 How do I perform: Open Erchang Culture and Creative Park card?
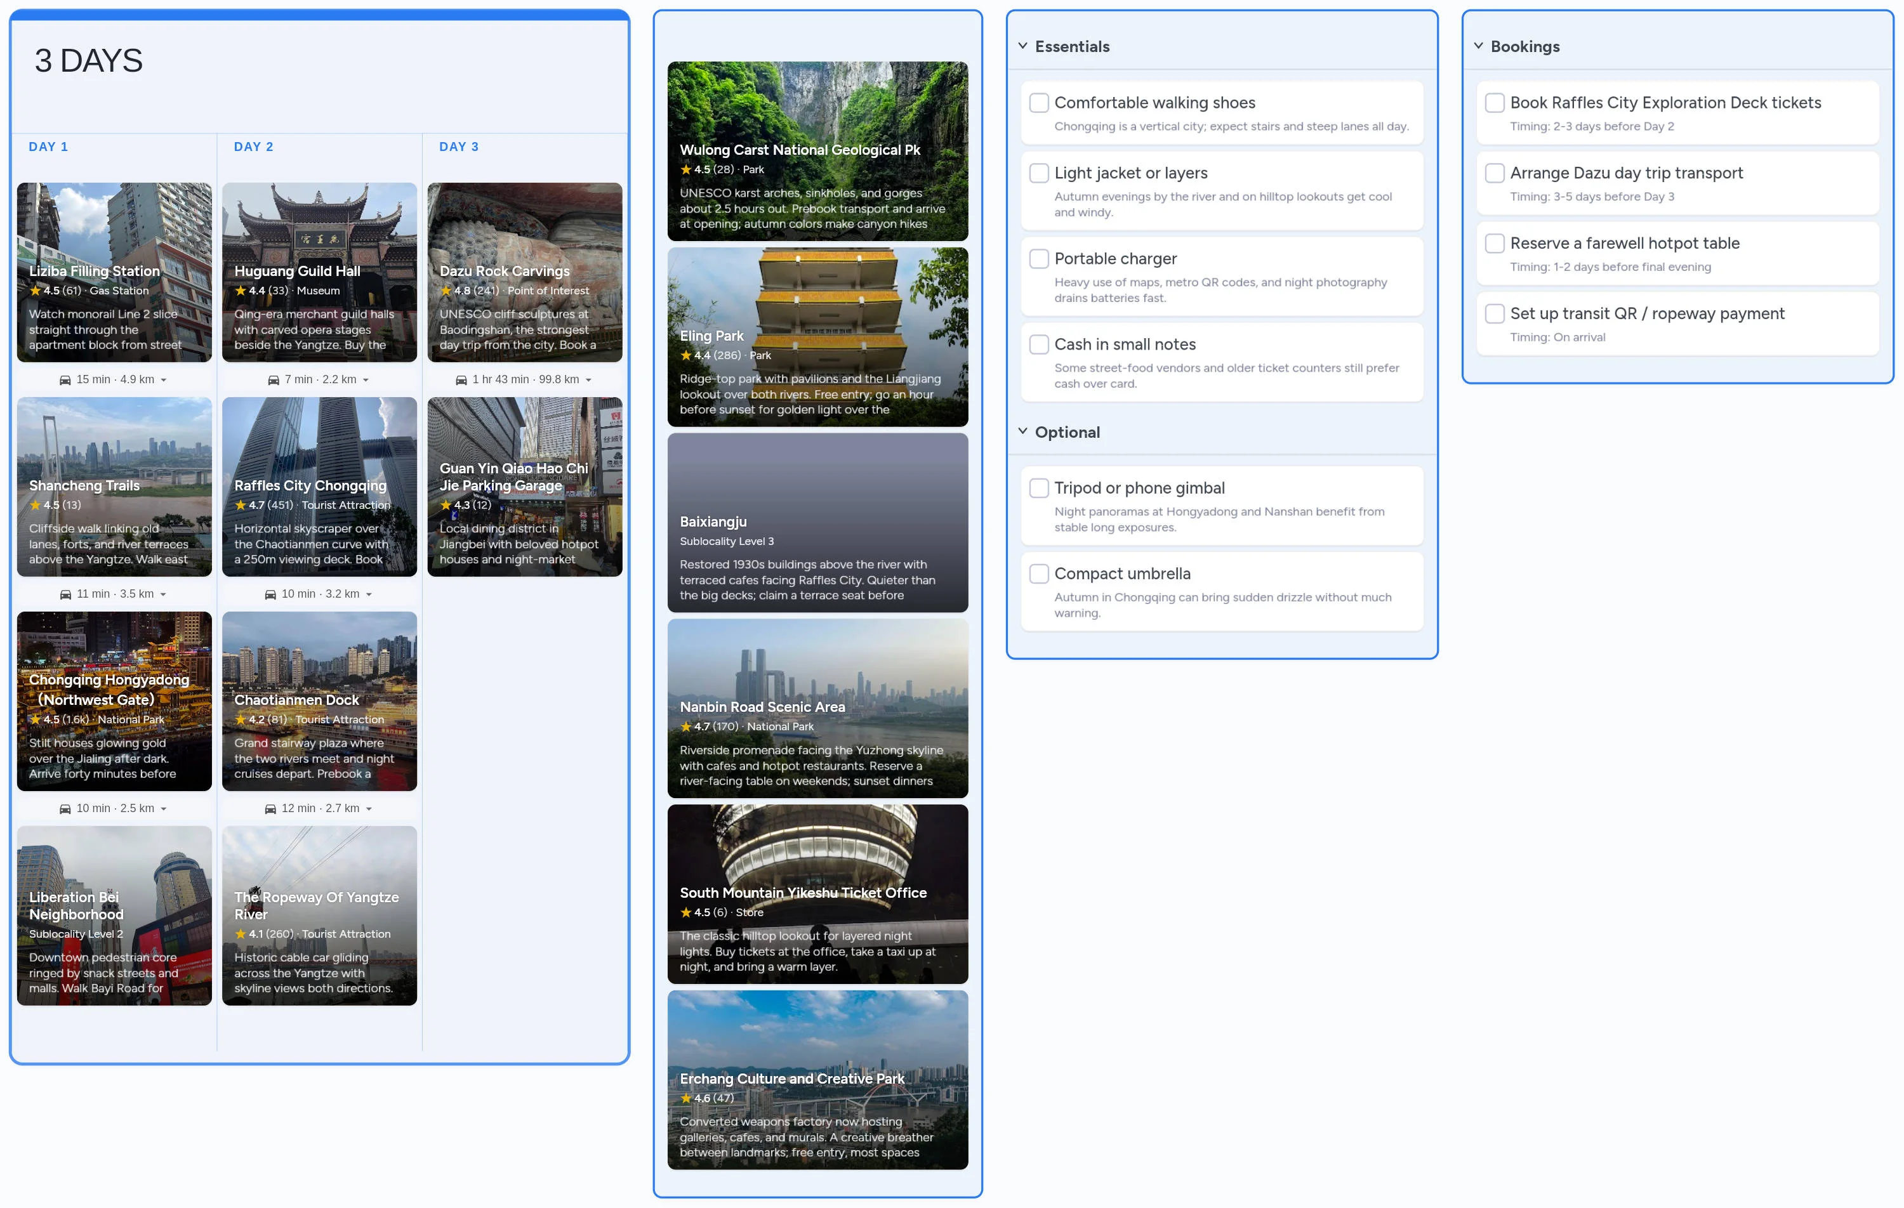[817, 1080]
